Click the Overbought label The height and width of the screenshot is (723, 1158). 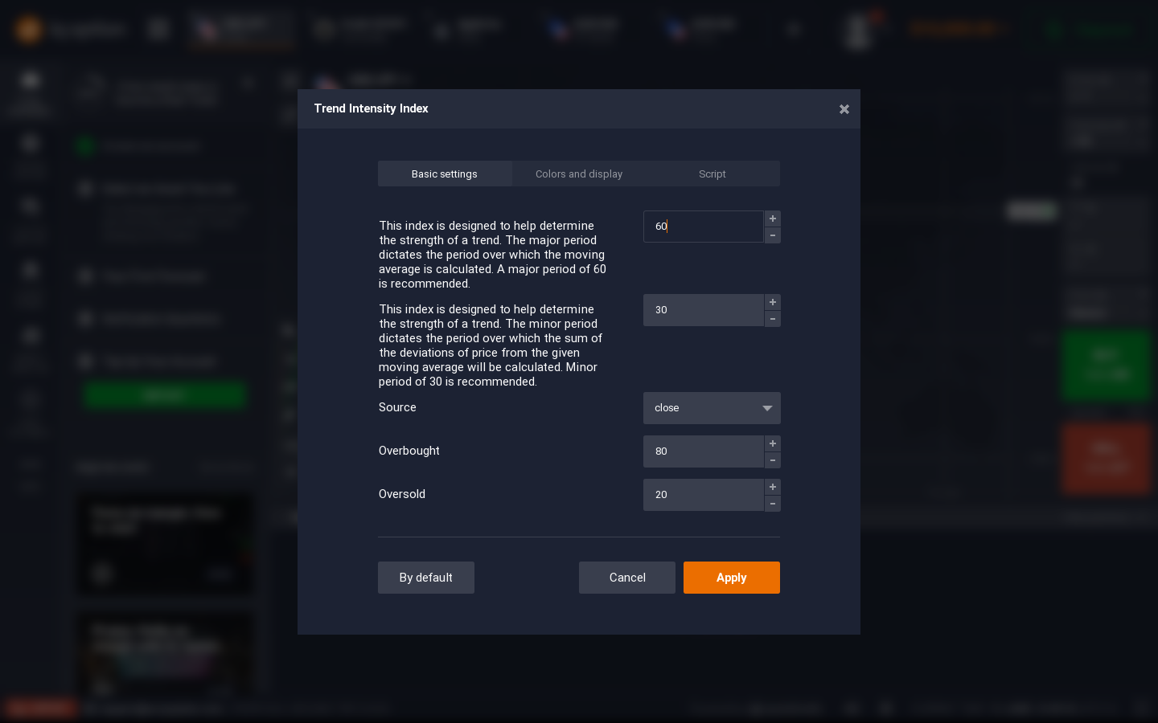(x=409, y=451)
